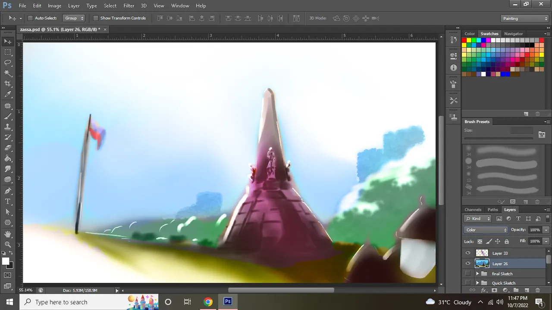Open Task View on the taskbar
Screen dimensions: 552x310
click(x=188, y=302)
